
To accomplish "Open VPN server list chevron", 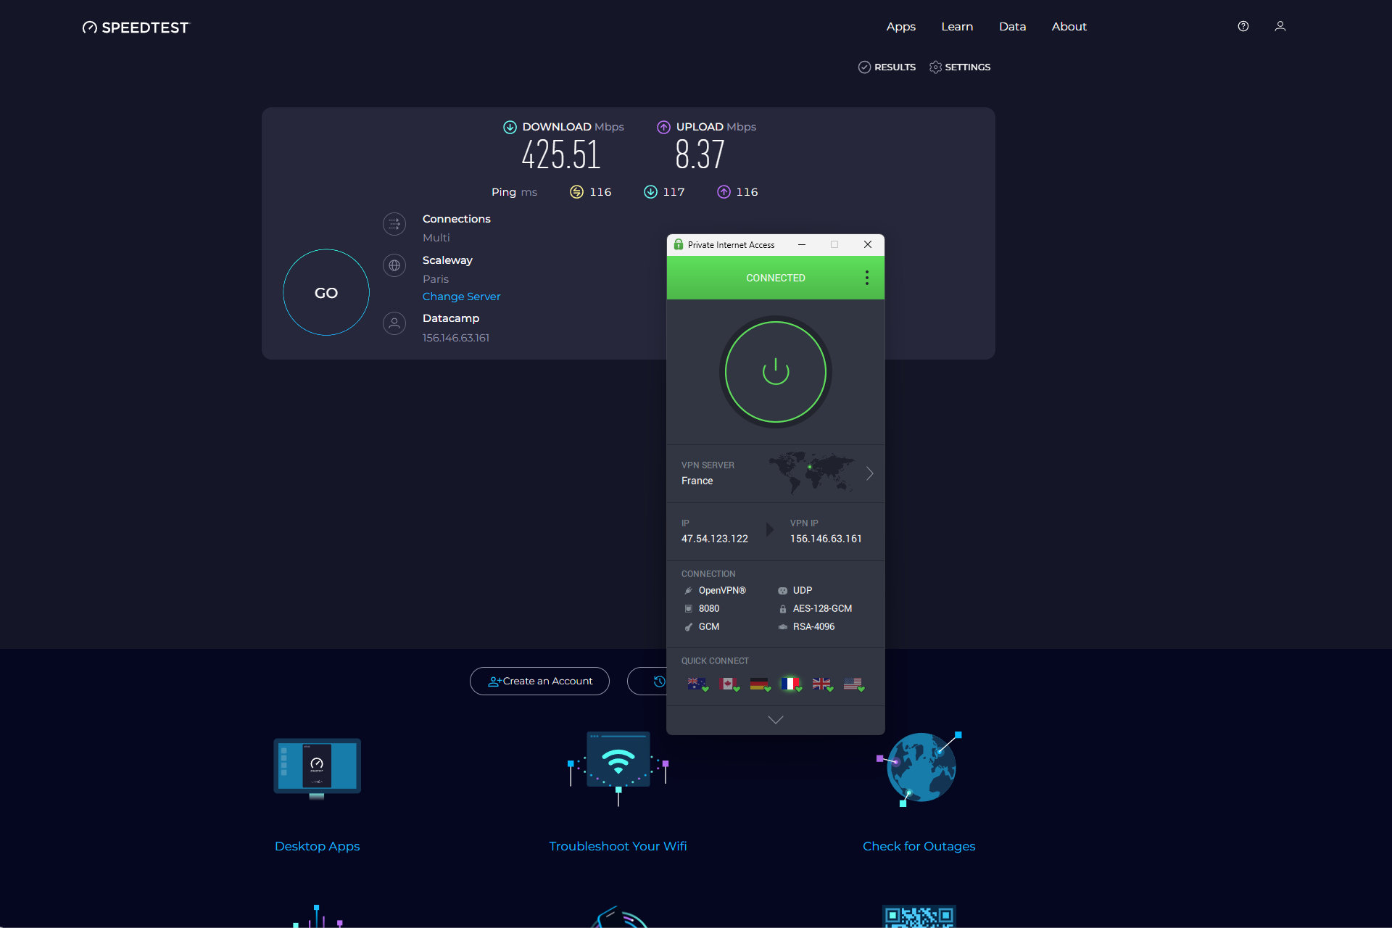I will tap(869, 473).
